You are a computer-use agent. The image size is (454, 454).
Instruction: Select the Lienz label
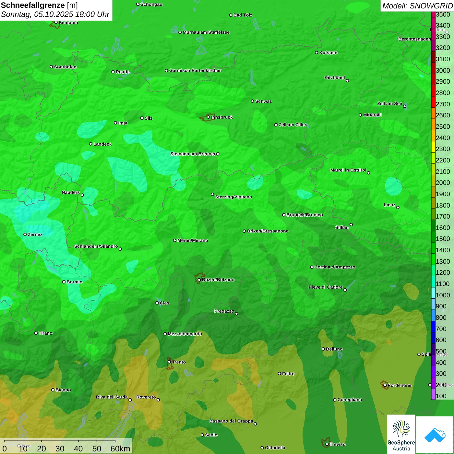[389, 205]
